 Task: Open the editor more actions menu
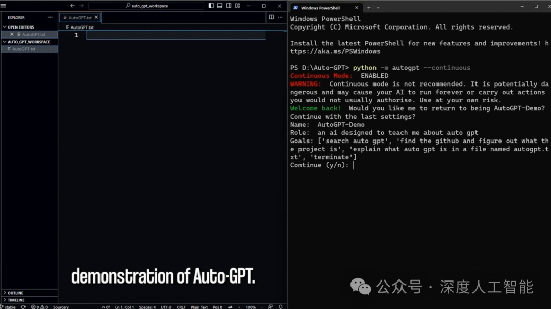pos(280,17)
